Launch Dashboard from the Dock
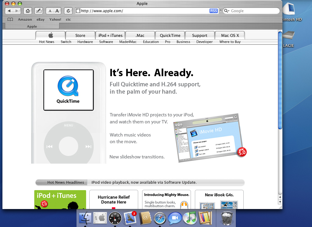 [x=115, y=218]
